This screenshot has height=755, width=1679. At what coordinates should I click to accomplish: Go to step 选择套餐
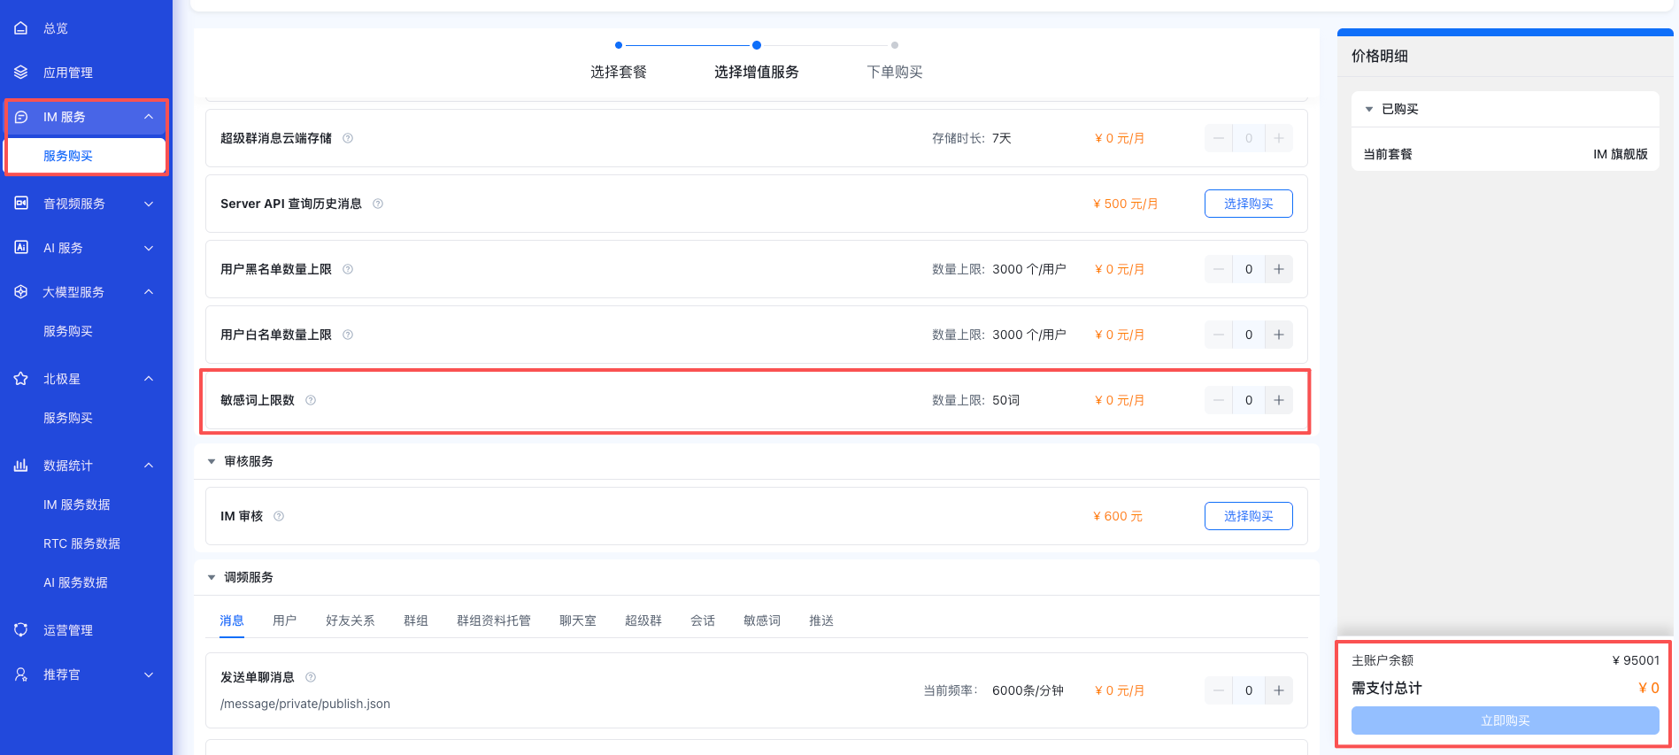619,72
